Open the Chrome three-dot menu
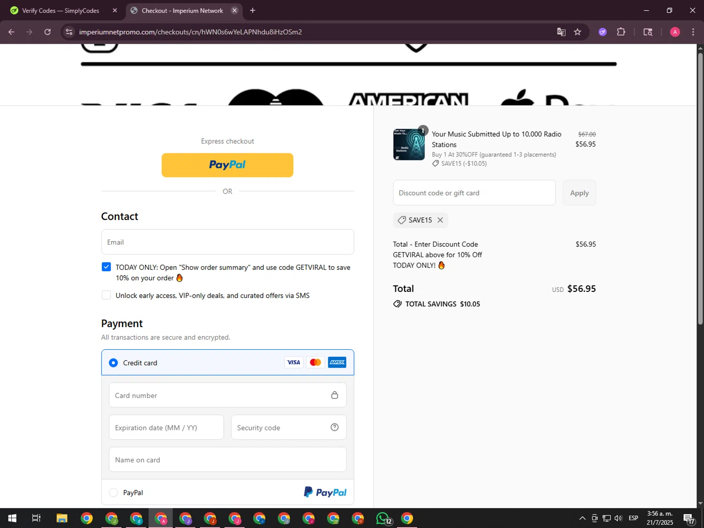Image resolution: width=704 pixels, height=528 pixels. [693, 32]
